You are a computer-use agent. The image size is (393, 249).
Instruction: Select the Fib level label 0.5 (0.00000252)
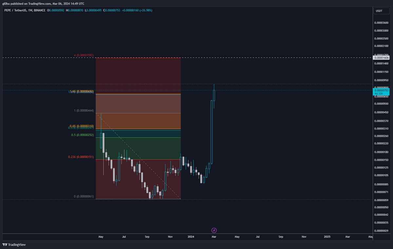pos(83,135)
